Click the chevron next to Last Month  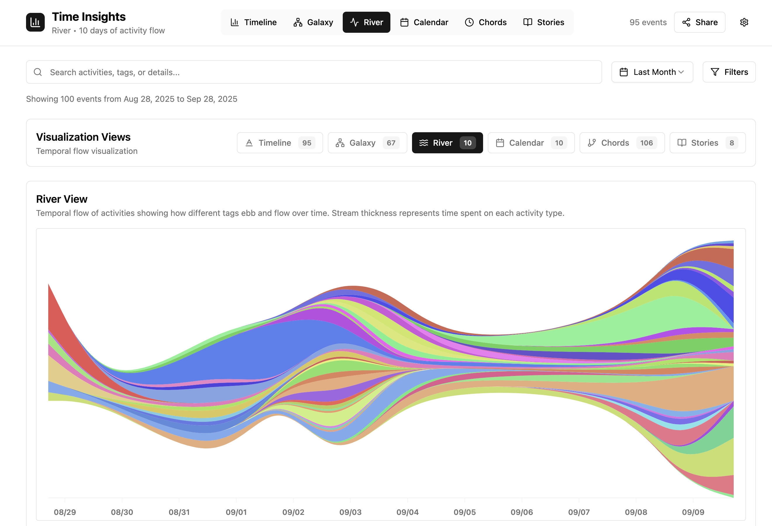click(681, 72)
